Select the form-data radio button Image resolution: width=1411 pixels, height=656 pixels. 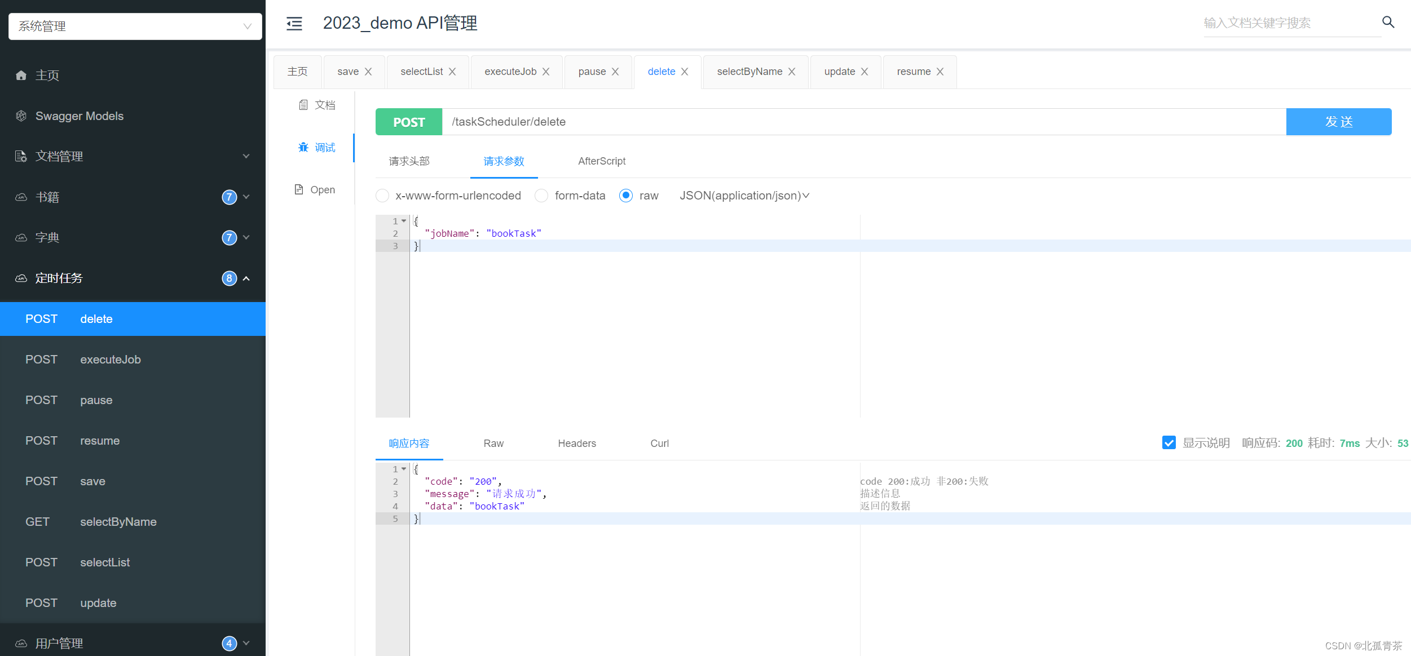[541, 196]
